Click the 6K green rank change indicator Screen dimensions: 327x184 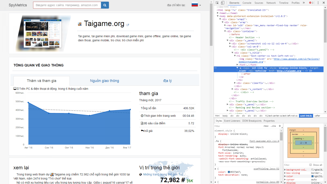coord(190,180)
